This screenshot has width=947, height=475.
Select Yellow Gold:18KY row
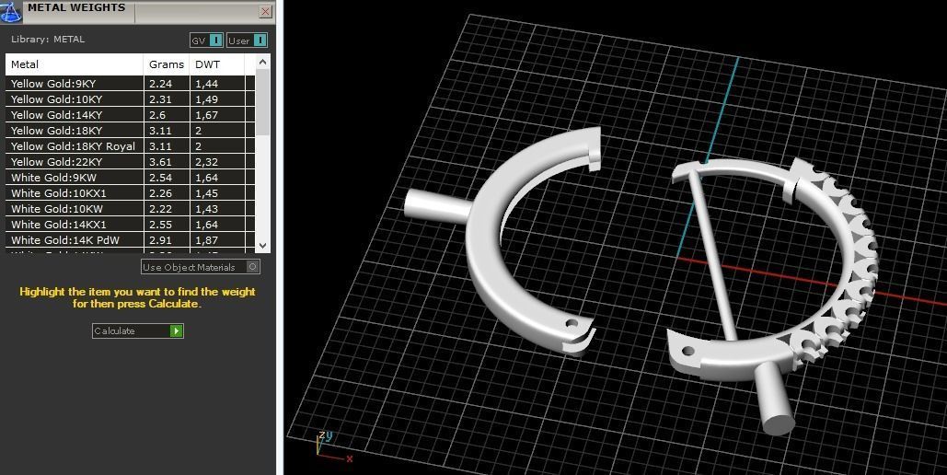tap(130, 131)
